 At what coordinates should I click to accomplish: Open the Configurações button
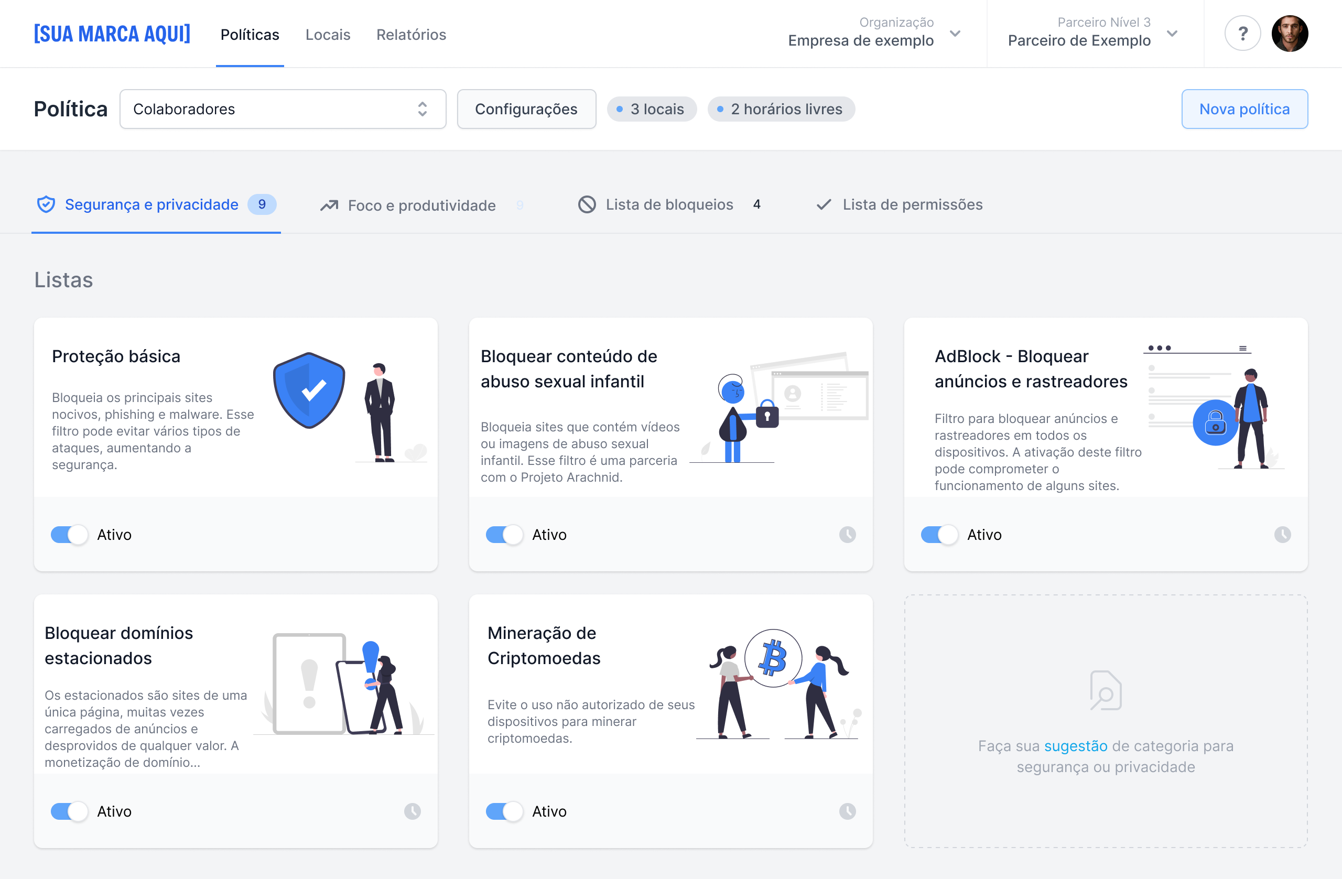(525, 109)
